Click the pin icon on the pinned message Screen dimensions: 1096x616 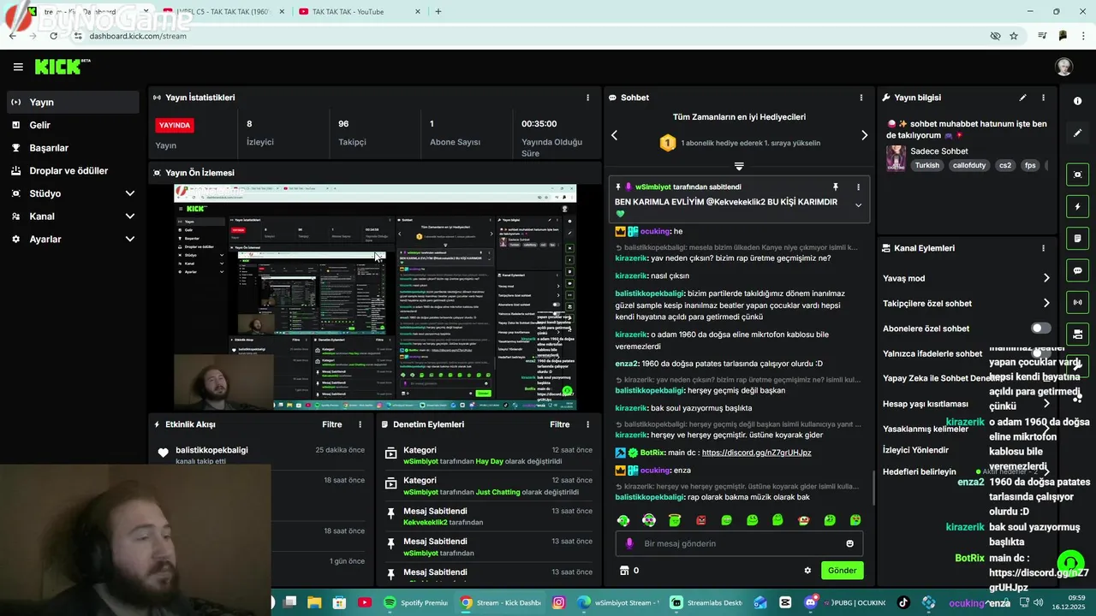(x=836, y=187)
